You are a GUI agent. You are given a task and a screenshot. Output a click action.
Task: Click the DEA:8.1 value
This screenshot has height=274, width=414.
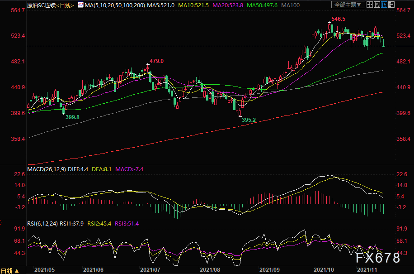[x=102, y=169]
